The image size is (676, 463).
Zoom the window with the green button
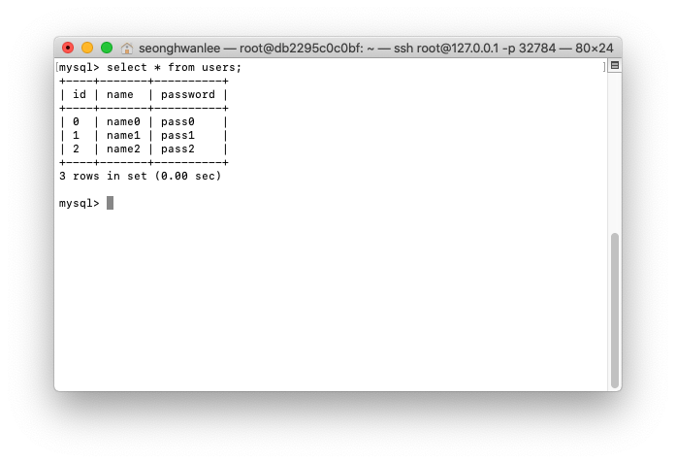[x=107, y=48]
